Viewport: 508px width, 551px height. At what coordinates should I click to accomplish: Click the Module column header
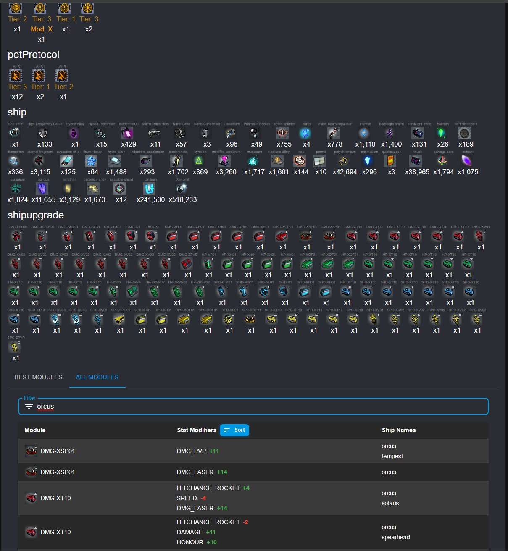click(35, 430)
